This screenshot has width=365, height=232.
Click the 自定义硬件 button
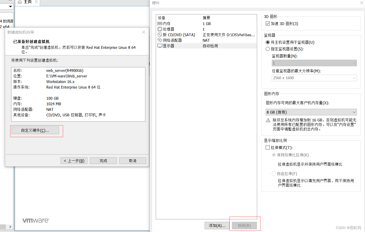tap(35, 130)
